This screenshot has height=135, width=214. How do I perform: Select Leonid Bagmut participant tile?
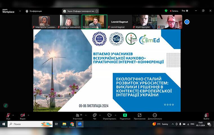click(120, 22)
